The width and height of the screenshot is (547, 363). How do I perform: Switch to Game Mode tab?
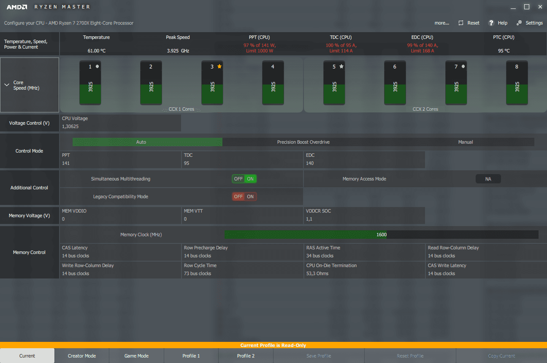136,356
